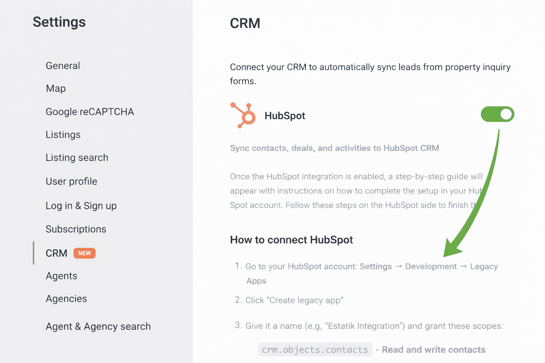Open the General settings section
This screenshot has height=363, width=545.
[x=63, y=66]
